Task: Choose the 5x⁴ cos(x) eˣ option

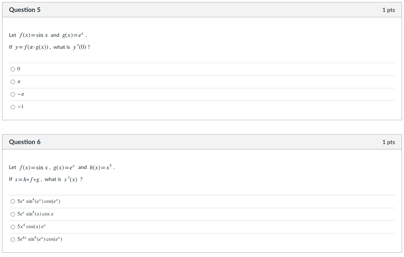Action: (13, 226)
